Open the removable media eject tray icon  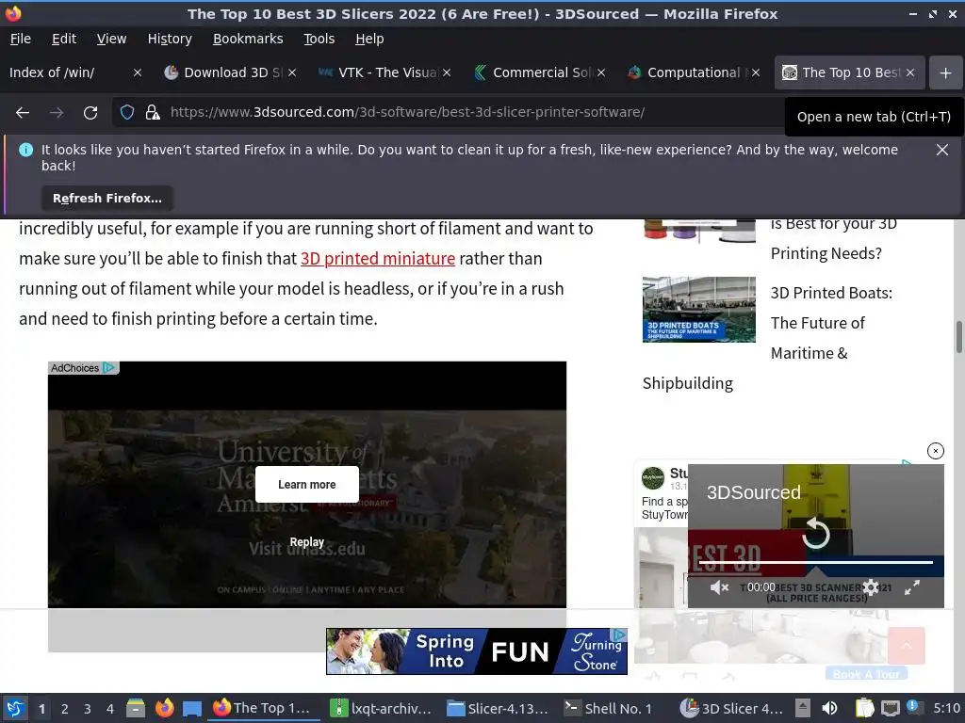803,708
